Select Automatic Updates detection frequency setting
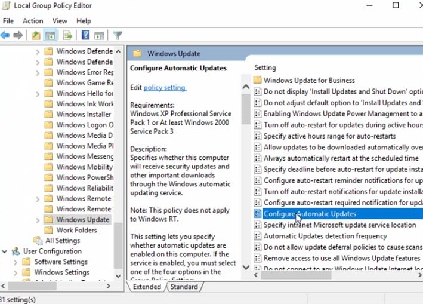 point(325,236)
